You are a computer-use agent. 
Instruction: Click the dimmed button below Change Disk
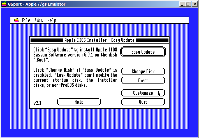[x=143, y=80]
